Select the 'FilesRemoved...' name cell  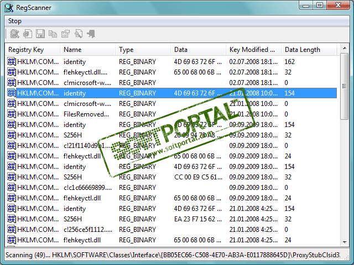coord(86,114)
